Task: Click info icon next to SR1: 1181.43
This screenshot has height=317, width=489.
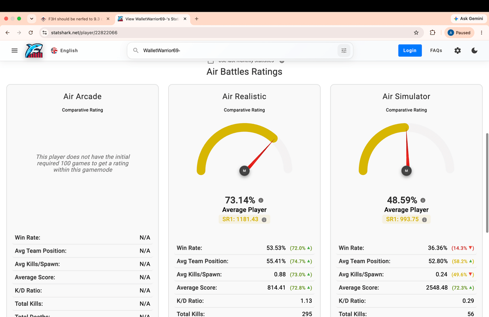Action: 264,220
